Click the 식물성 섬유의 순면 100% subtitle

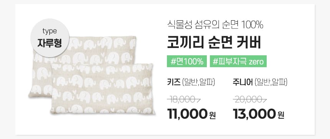click(x=215, y=25)
